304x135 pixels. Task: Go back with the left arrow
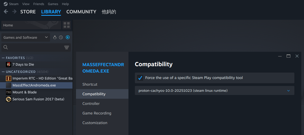point(6,11)
